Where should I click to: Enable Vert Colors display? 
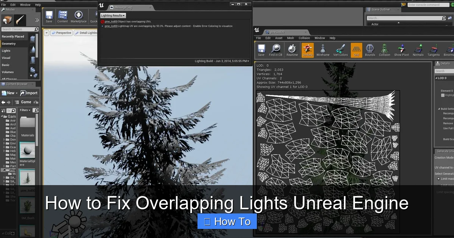340,49
